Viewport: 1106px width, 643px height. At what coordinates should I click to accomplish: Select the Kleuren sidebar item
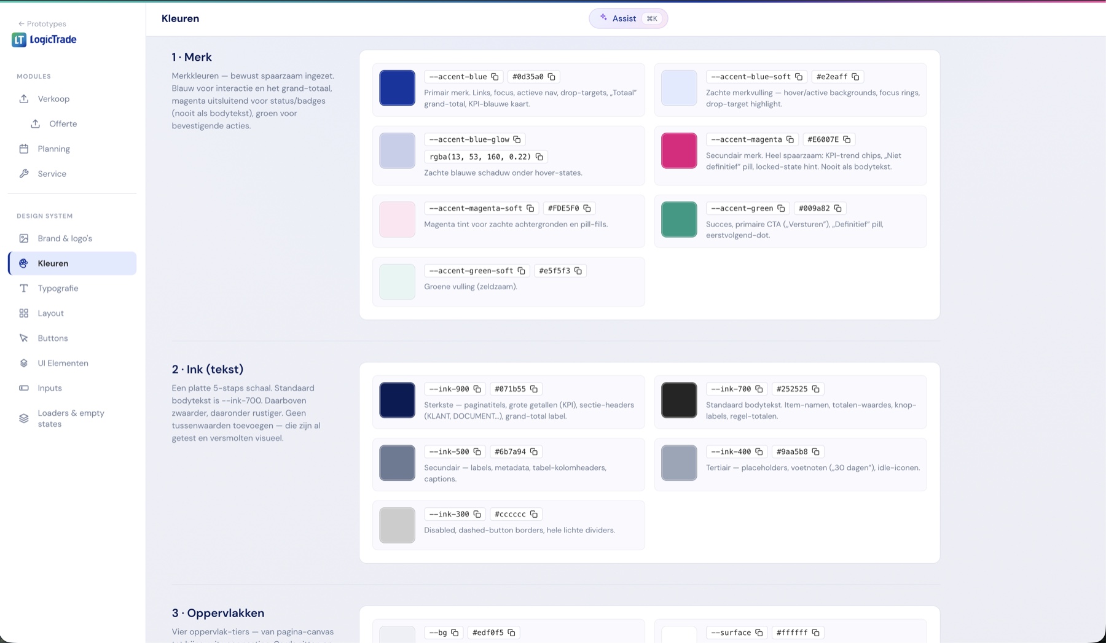point(72,263)
